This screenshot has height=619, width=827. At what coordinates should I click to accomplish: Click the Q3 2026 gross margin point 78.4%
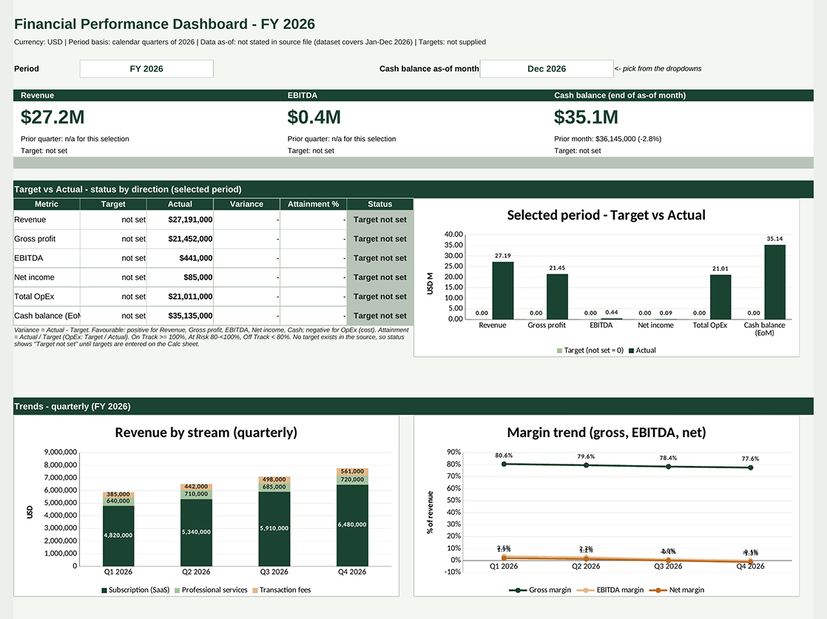pyautogui.click(x=668, y=467)
